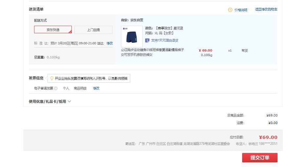The width and height of the screenshot is (290, 167).
Task: Click 修改 to edit invoice information
Action: [x=96, y=88]
